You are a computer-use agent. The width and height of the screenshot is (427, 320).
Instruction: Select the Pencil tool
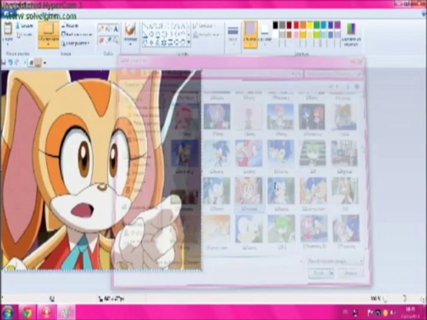point(101,28)
